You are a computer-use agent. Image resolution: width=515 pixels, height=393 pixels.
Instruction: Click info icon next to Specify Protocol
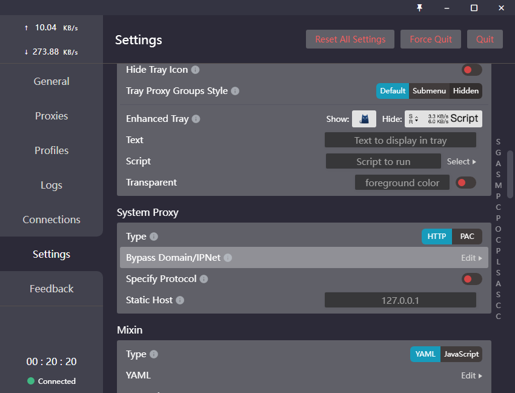[x=204, y=279]
